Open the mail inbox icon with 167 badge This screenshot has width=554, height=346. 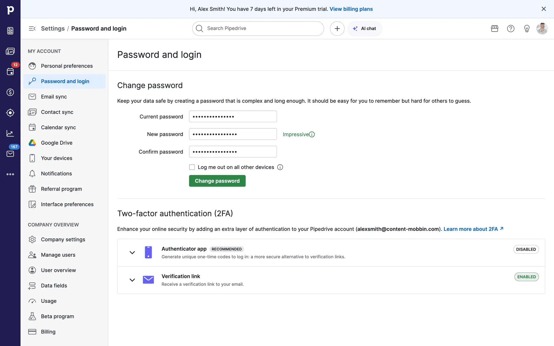[x=10, y=154]
